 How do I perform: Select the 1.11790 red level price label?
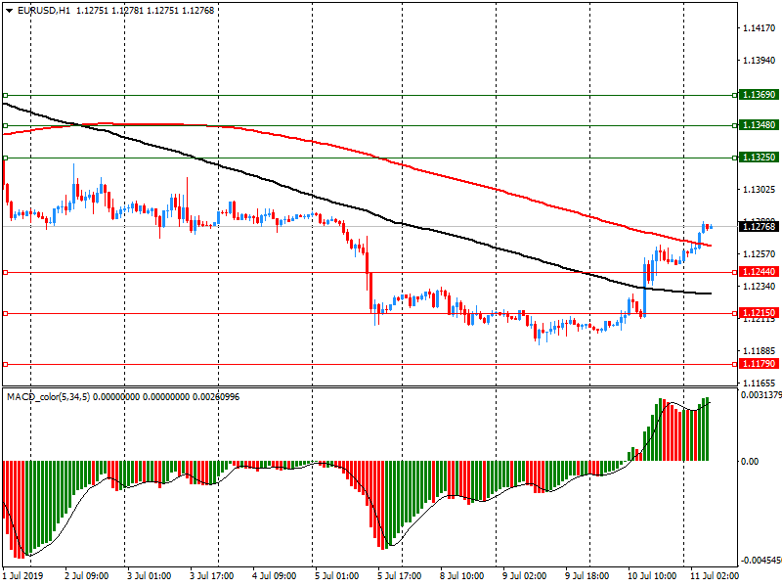tap(759, 364)
